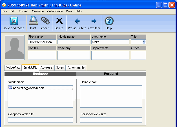Image resolution: width=177 pixels, height=127 pixels.
Task: Click the contact photo placeholder
Action: (15, 47)
